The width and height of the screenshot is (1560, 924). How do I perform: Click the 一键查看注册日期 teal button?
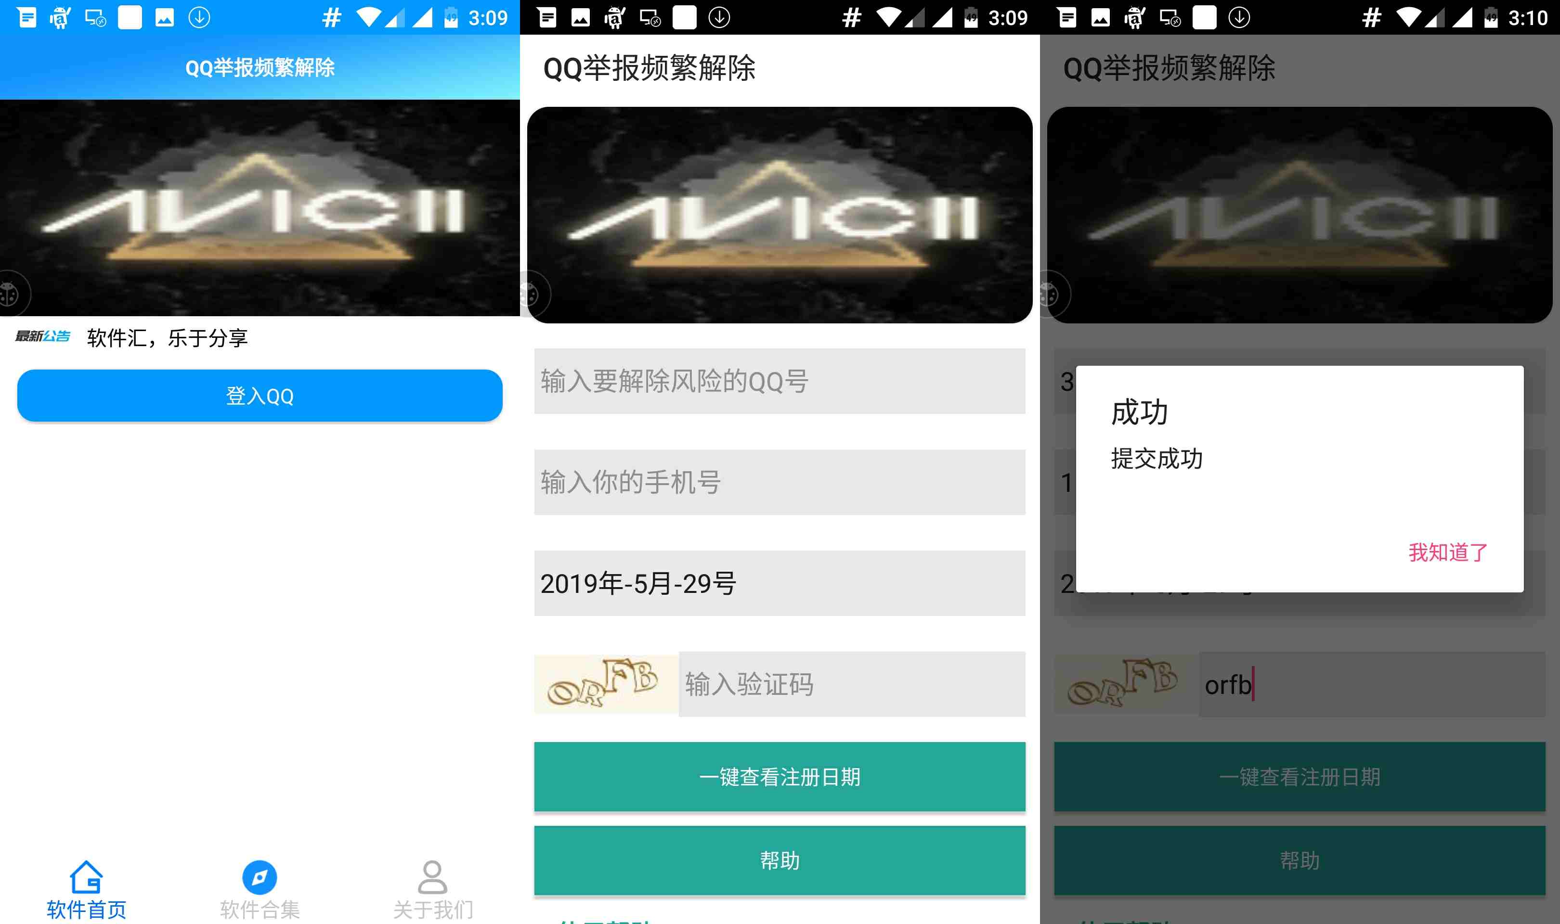[x=781, y=777]
